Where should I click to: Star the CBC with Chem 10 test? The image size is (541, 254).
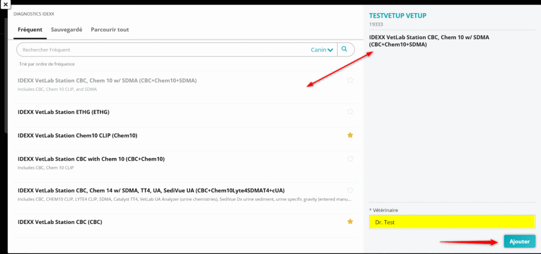(x=350, y=158)
